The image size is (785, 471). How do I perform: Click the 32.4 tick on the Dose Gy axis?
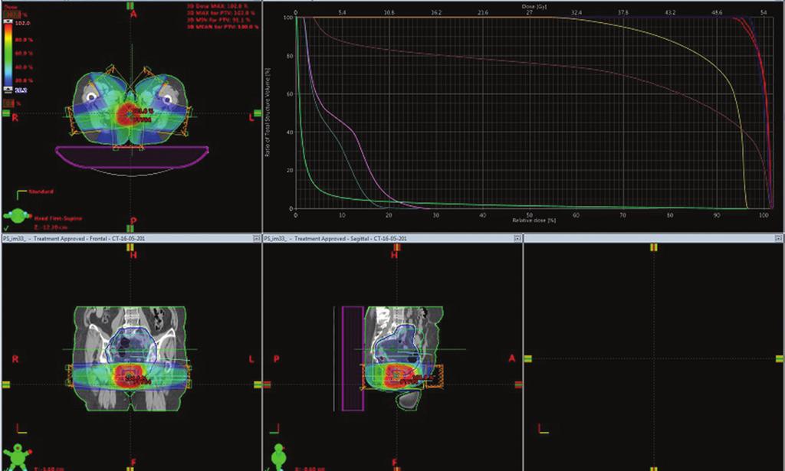point(576,12)
